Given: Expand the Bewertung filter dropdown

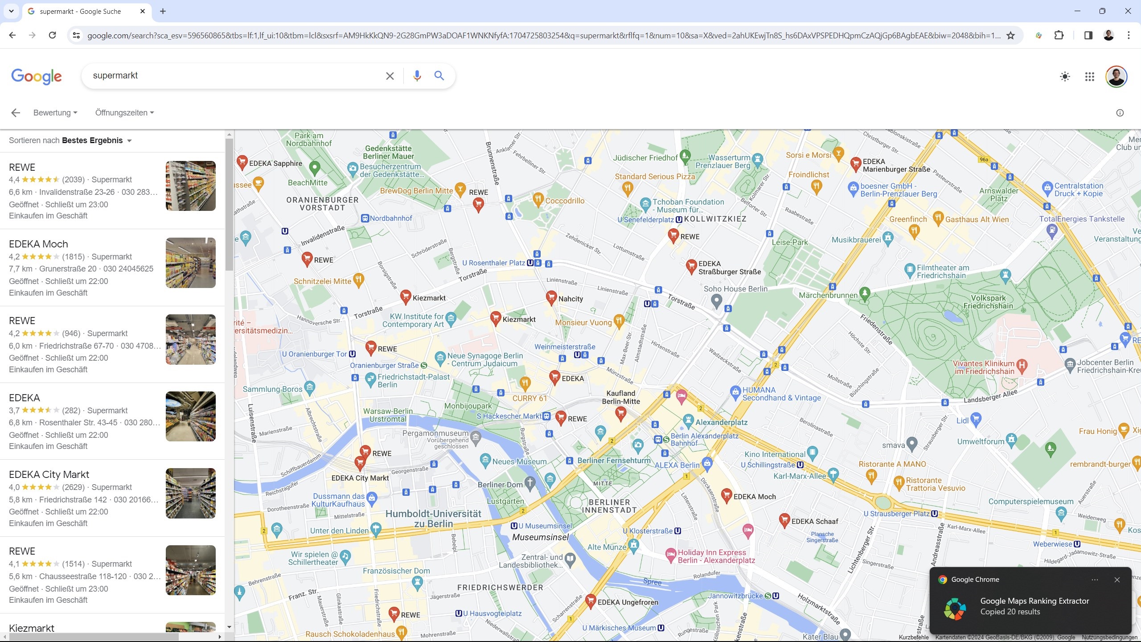Looking at the screenshot, I should [54, 112].
